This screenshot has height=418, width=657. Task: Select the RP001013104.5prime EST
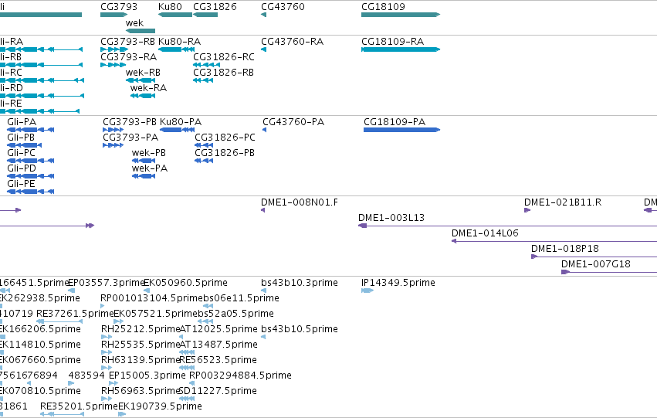pos(103,306)
